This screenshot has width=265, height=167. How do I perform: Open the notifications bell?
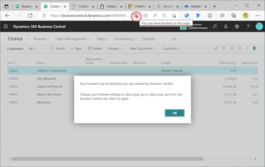click(226, 26)
